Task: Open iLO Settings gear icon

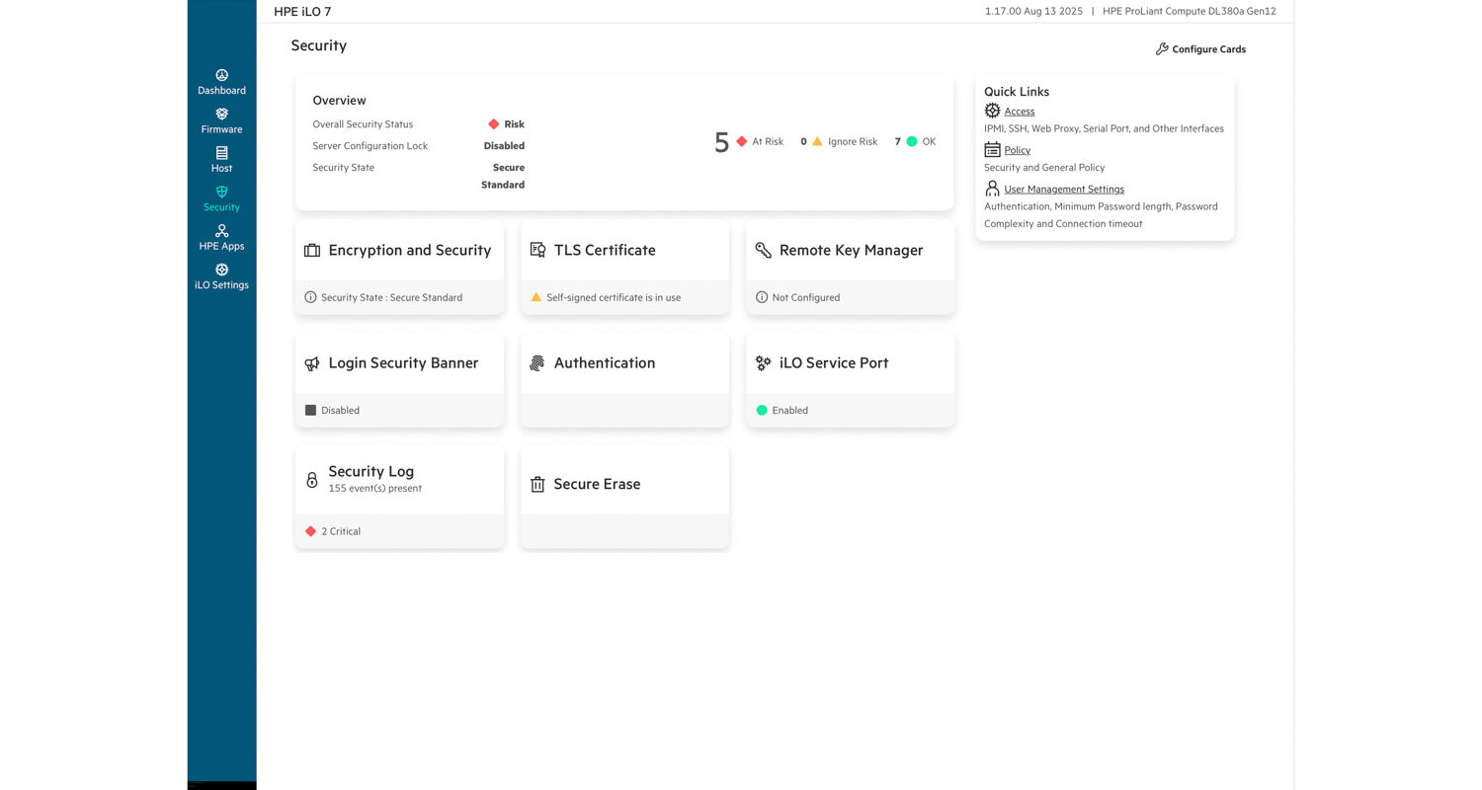Action: 221,270
